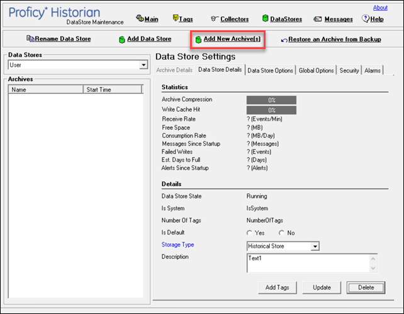
Task: Click the About link
Action: [380, 8]
